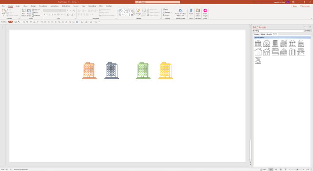Select the dark blue building on the slide
This screenshot has width=313, height=171.
(x=112, y=70)
